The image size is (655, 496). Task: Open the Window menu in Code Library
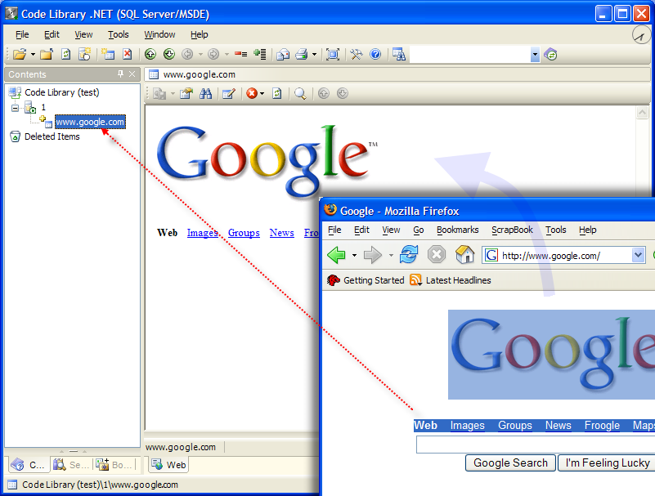pyautogui.click(x=159, y=34)
